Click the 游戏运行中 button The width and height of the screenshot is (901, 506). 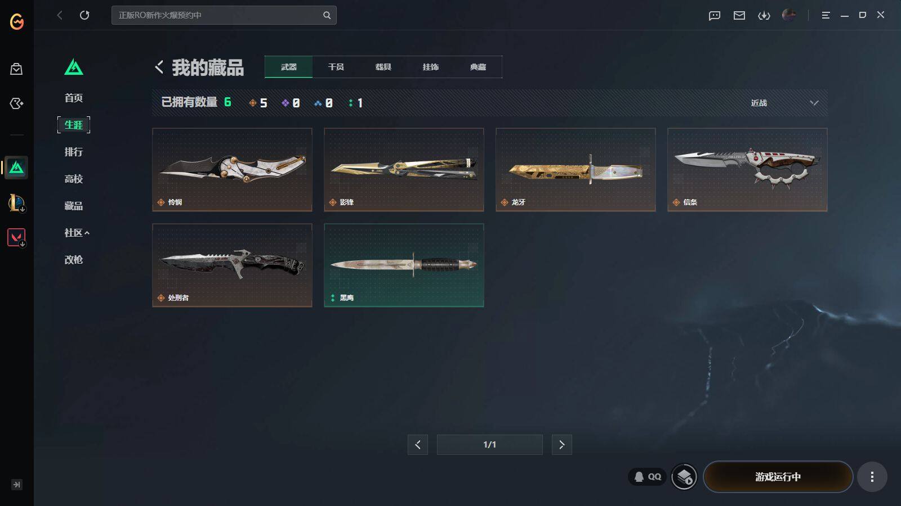click(x=778, y=477)
